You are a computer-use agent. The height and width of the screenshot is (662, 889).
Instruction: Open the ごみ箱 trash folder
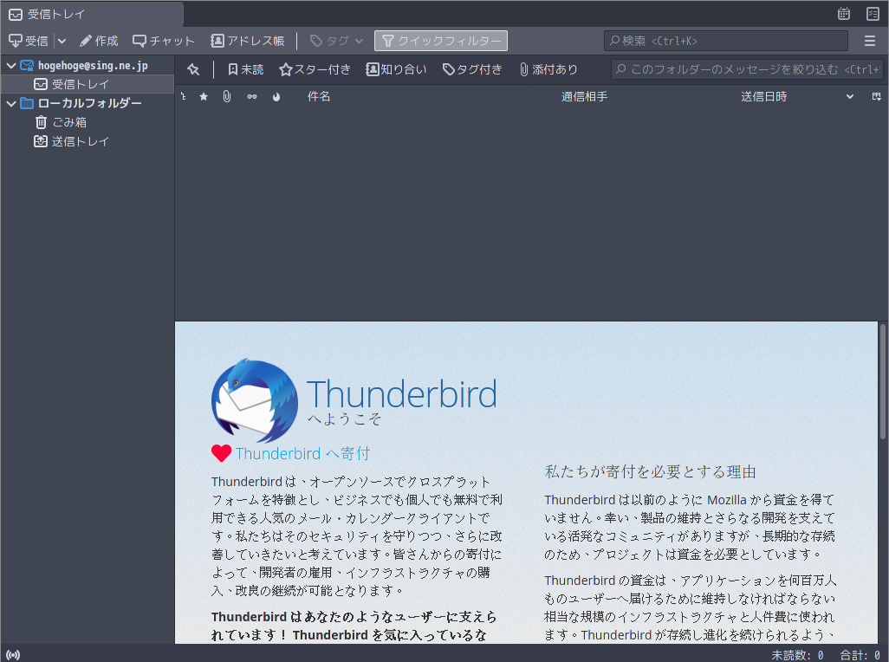click(88, 122)
